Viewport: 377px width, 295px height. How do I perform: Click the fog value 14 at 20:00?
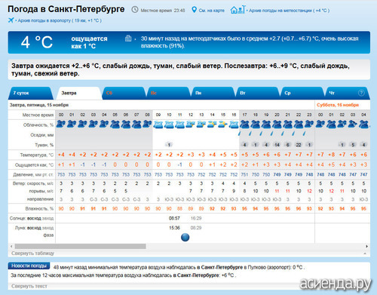pos(277,145)
